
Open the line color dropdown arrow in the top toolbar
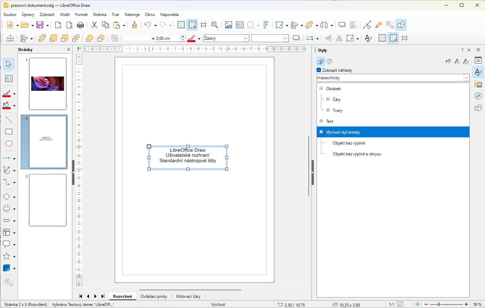click(199, 39)
